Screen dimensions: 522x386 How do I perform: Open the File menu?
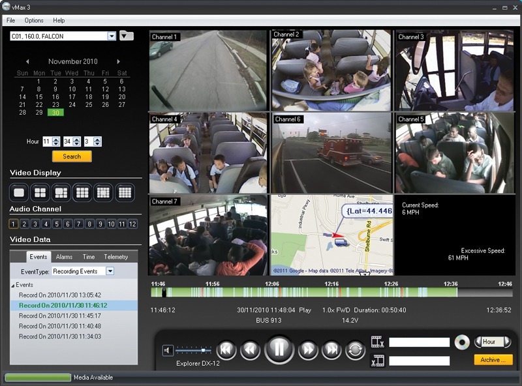(10, 20)
